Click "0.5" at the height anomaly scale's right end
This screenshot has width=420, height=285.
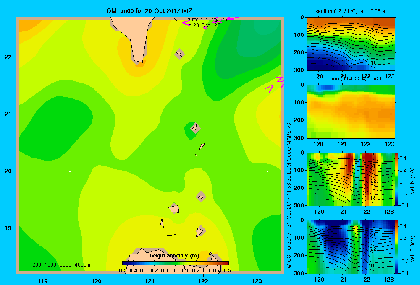pos(227,271)
